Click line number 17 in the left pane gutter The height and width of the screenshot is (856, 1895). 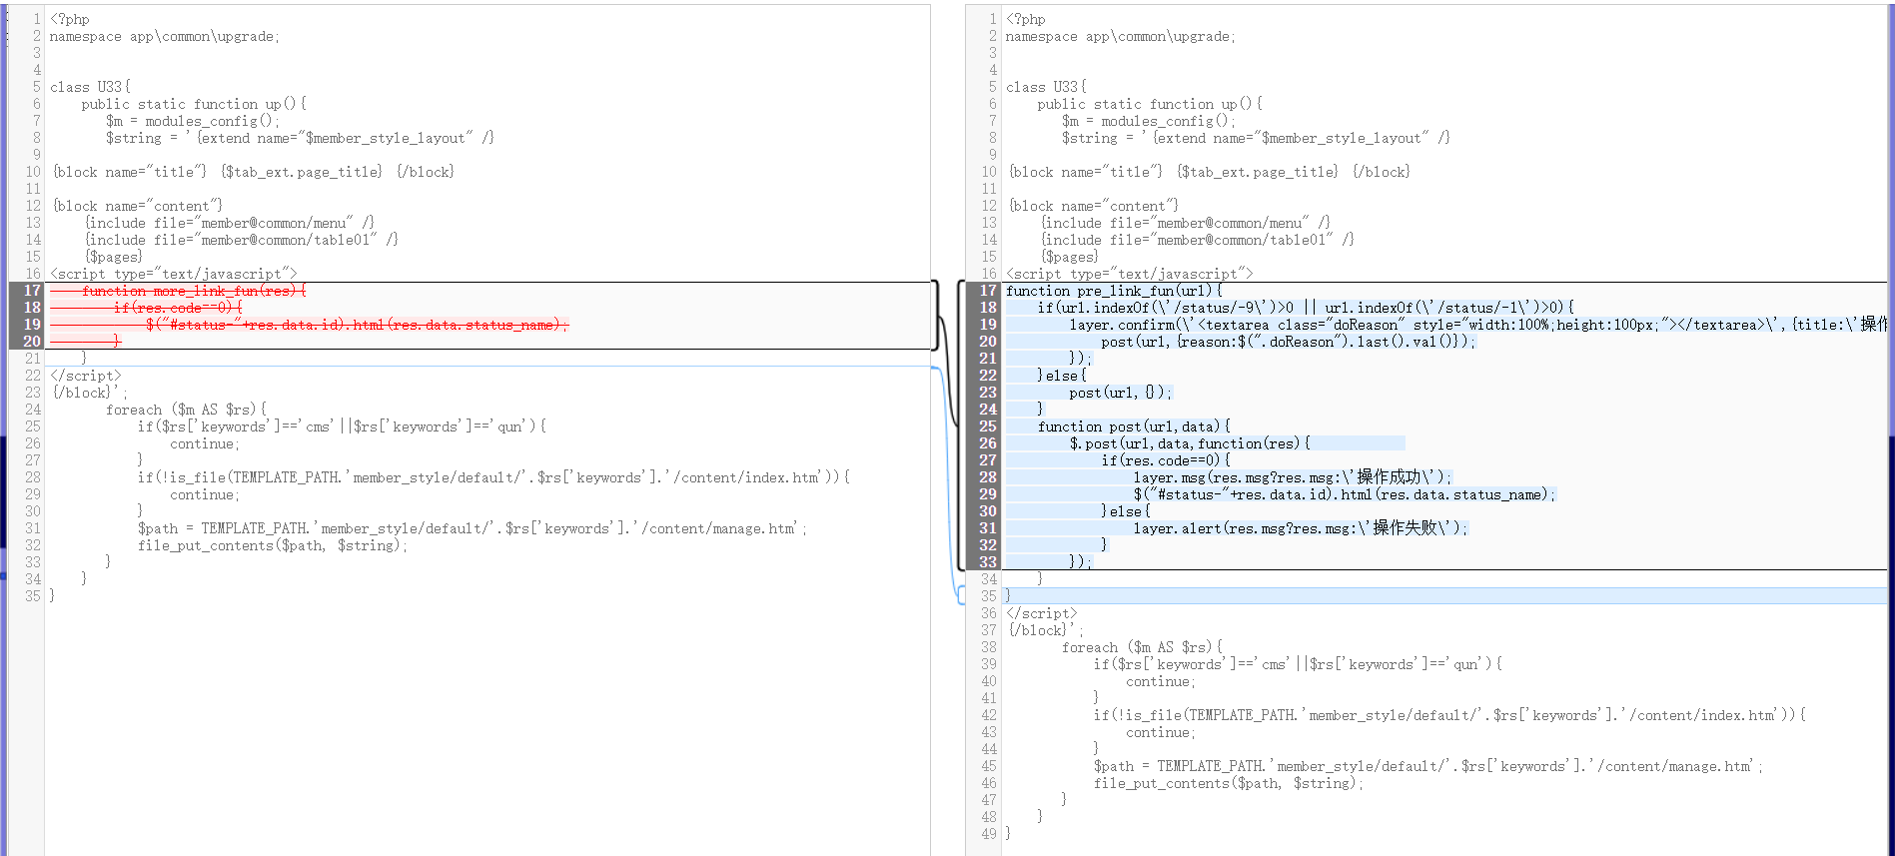click(x=32, y=291)
